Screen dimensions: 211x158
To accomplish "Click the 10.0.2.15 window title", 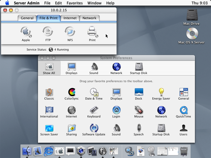I will pyautogui.click(x=59, y=10).
